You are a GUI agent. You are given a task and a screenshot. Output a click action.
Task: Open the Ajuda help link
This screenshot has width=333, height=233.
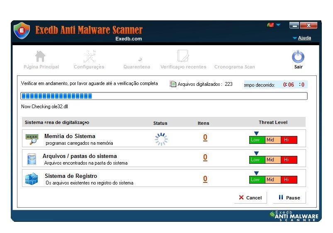click(304, 38)
